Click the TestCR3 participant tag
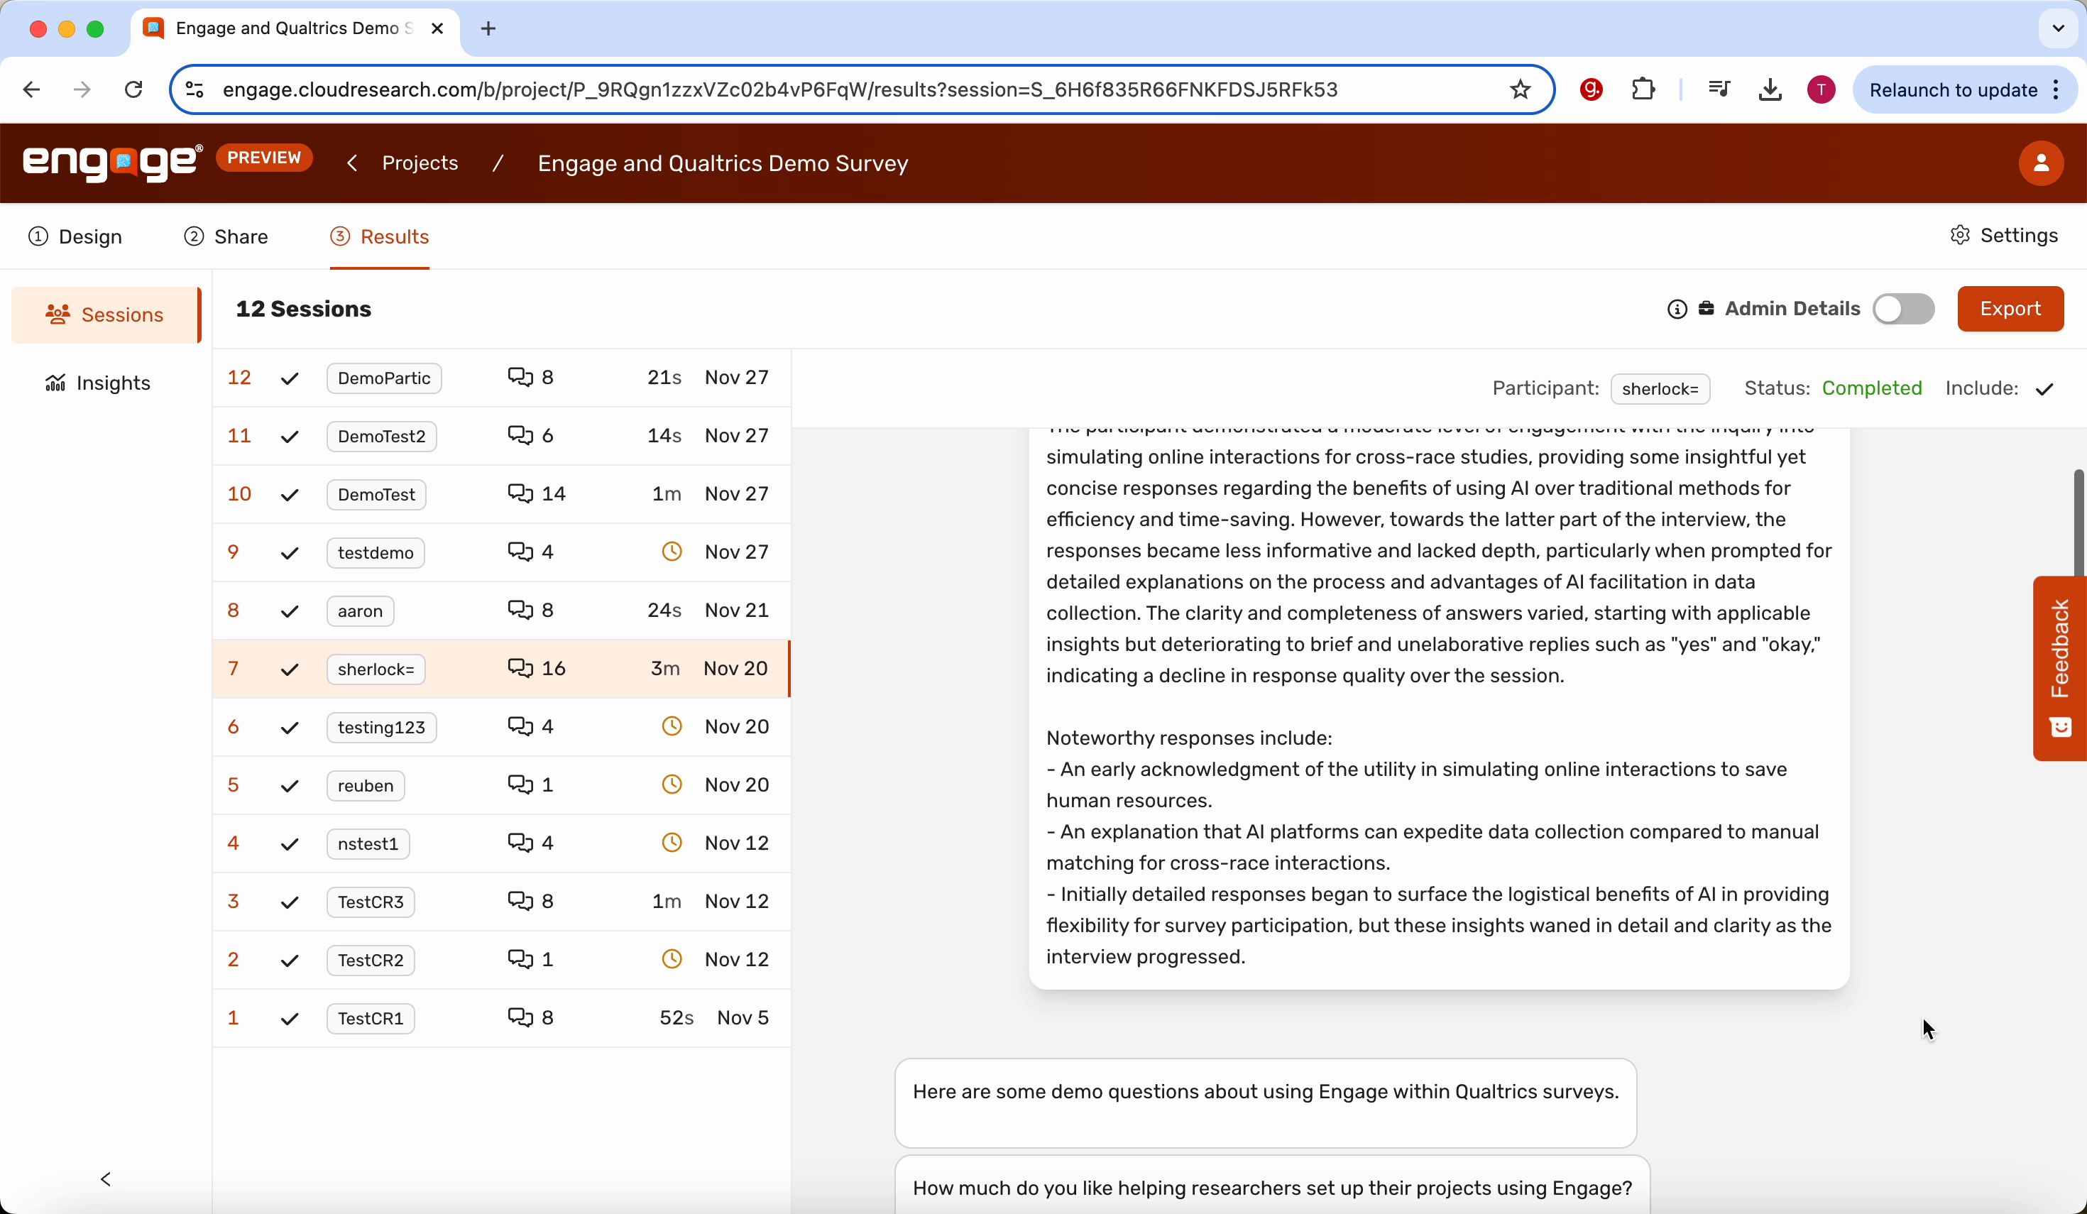This screenshot has height=1214, width=2087. (371, 901)
